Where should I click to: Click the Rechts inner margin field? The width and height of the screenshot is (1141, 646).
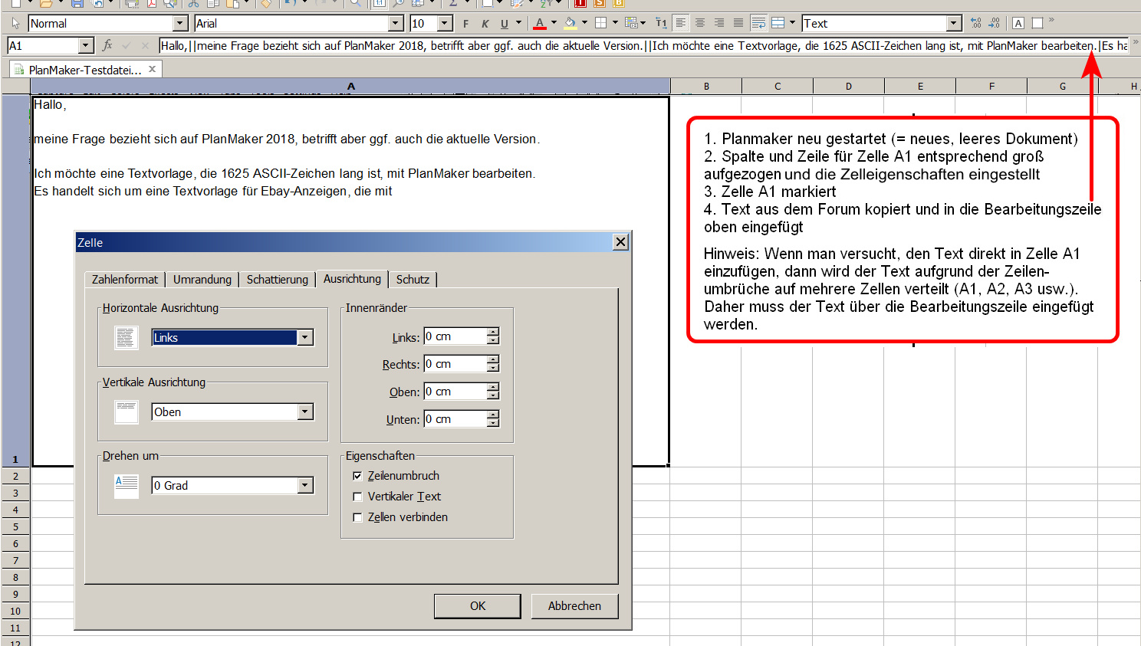pyautogui.click(x=455, y=364)
